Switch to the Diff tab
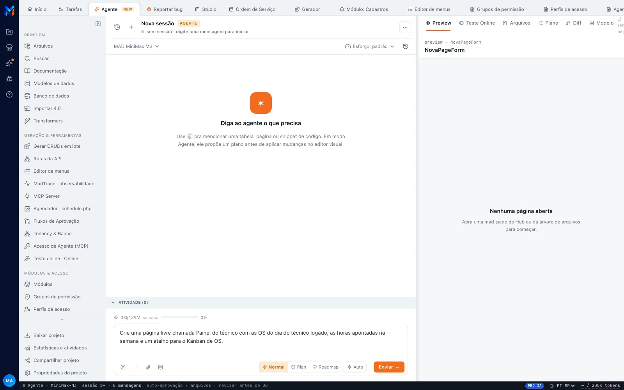 (x=574, y=23)
